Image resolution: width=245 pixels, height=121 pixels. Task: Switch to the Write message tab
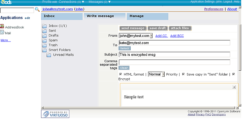pyautogui.click(x=105, y=16)
